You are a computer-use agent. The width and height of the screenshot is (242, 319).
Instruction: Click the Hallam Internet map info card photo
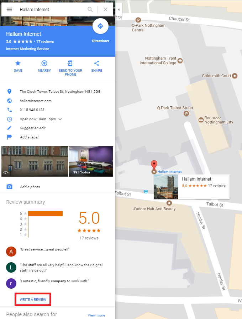[x=166, y=187]
